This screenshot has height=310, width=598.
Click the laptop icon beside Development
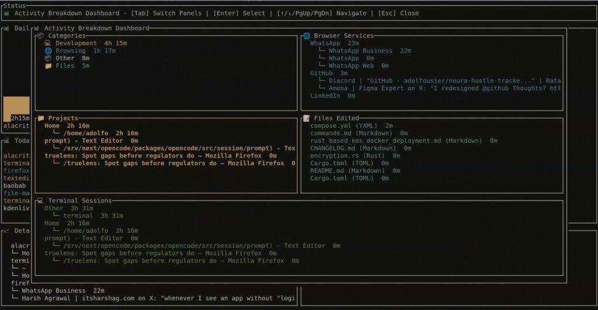(x=48, y=43)
